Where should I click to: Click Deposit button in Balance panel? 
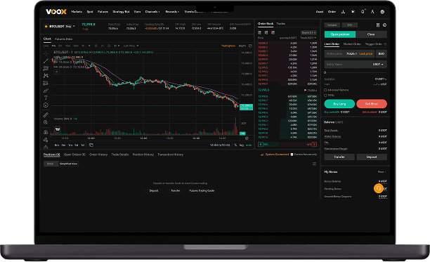point(372,157)
